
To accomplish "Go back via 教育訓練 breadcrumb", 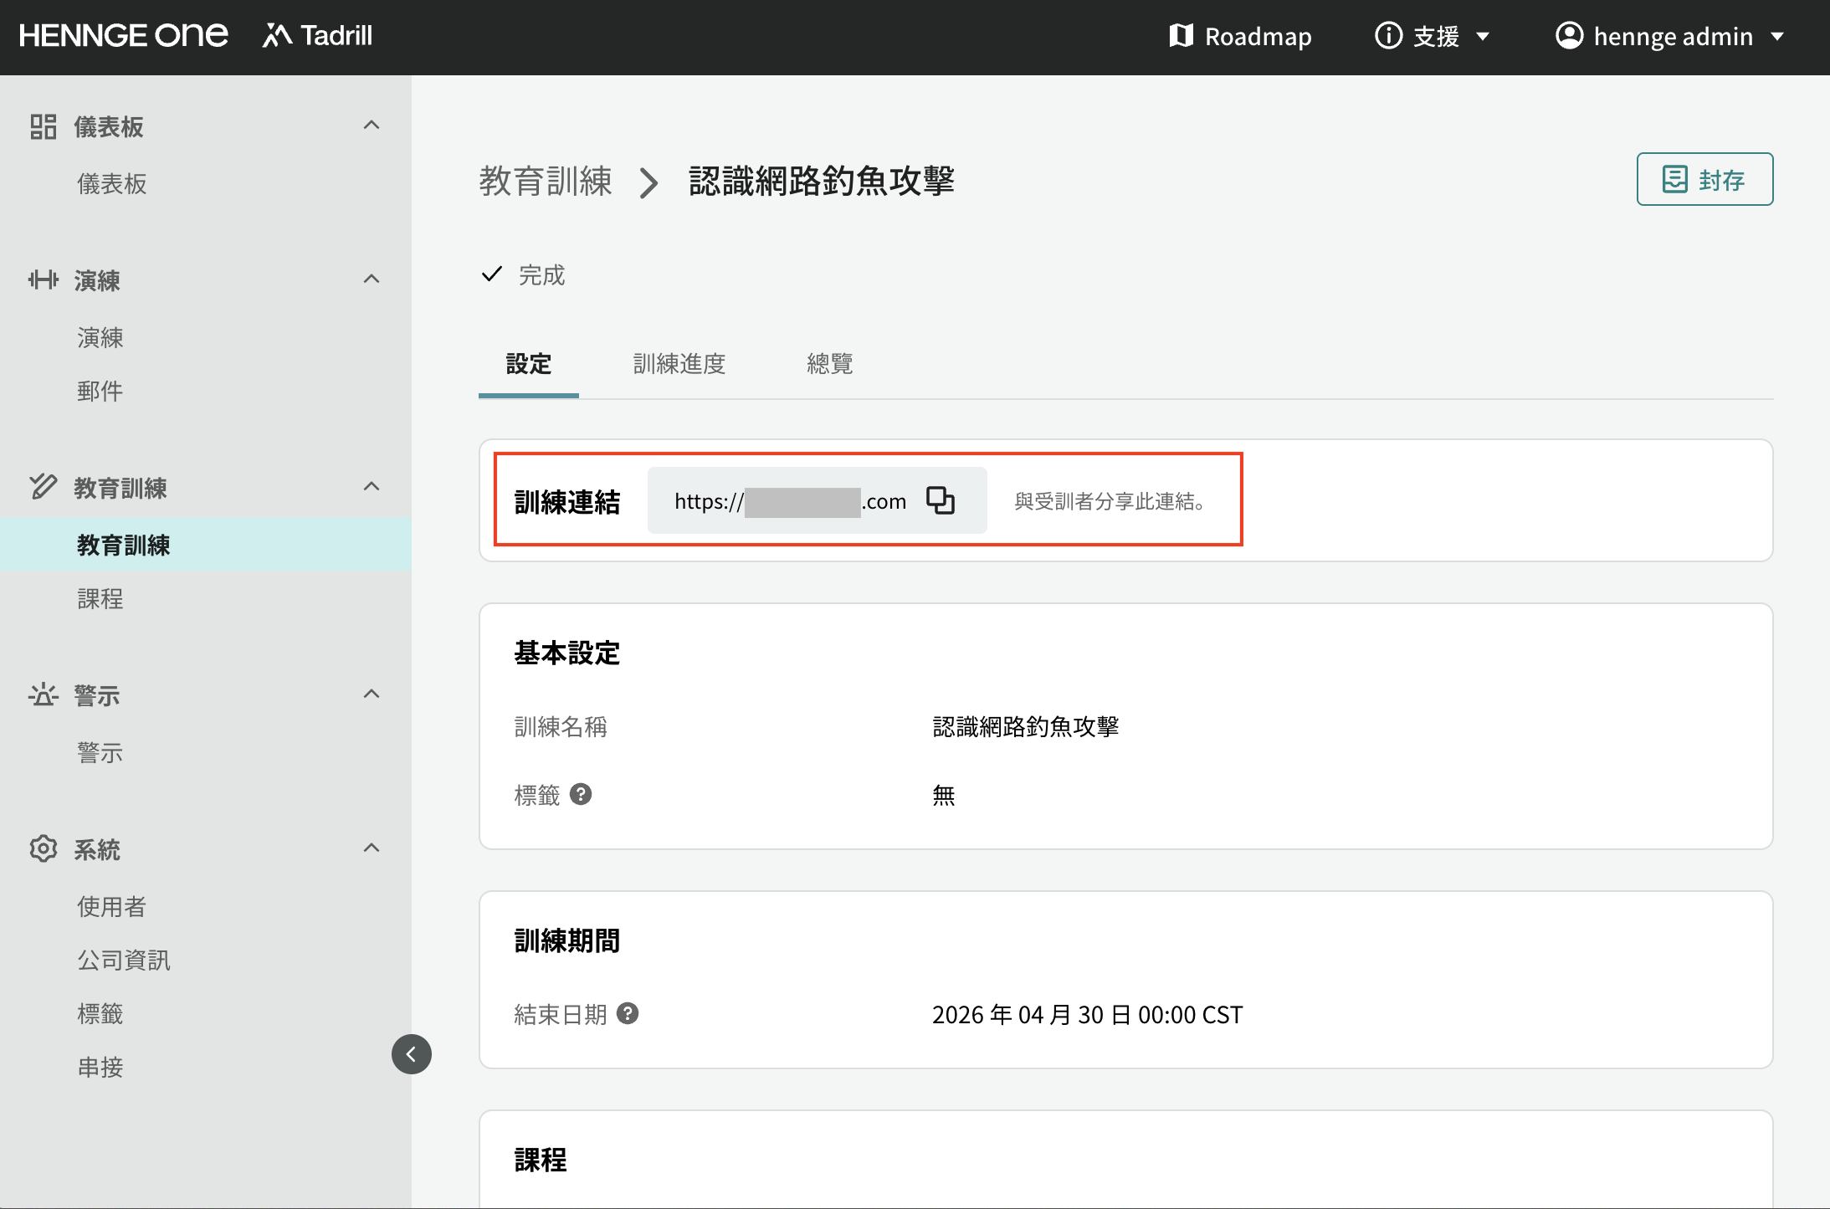I will (546, 181).
